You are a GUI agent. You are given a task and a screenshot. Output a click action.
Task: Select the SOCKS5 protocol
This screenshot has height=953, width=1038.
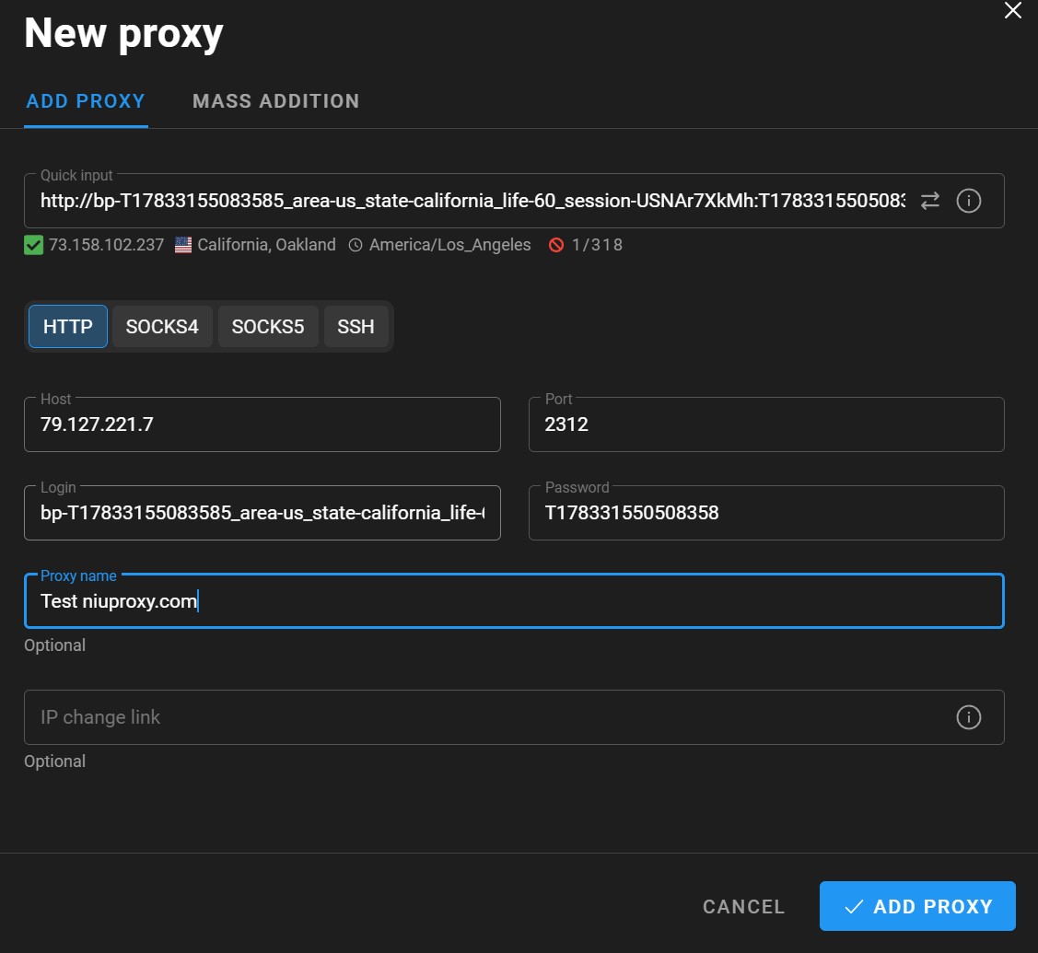267,326
